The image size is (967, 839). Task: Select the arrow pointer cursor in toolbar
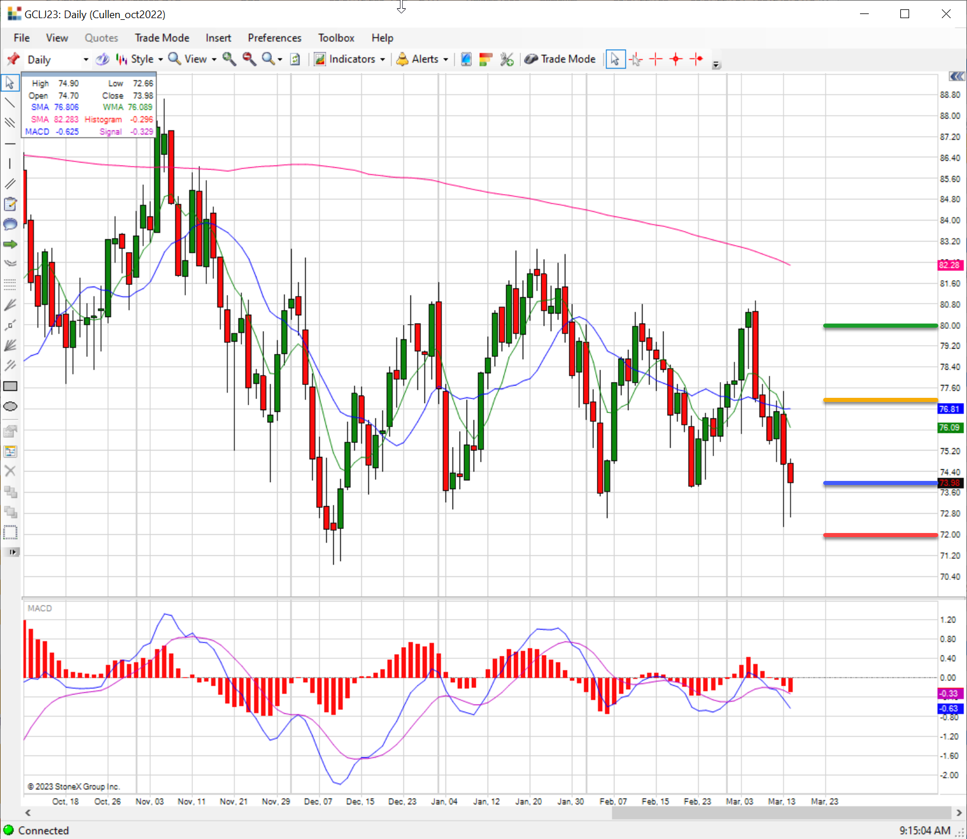(615, 59)
